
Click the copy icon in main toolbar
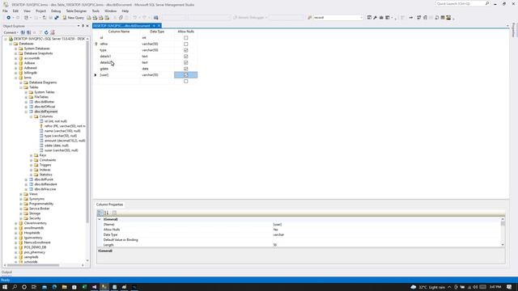tap(121, 18)
